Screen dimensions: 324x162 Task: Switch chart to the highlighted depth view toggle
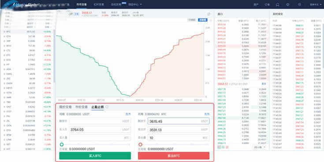202,20
